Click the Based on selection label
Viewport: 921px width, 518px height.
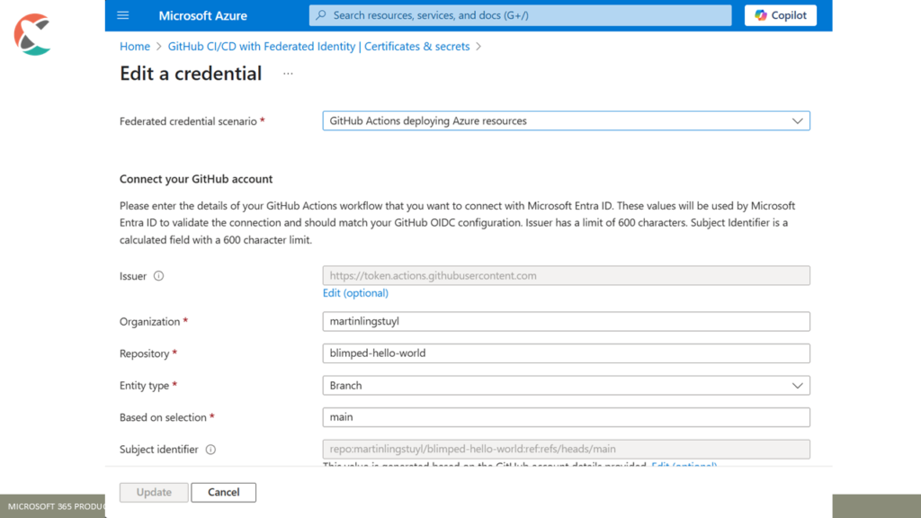(164, 417)
